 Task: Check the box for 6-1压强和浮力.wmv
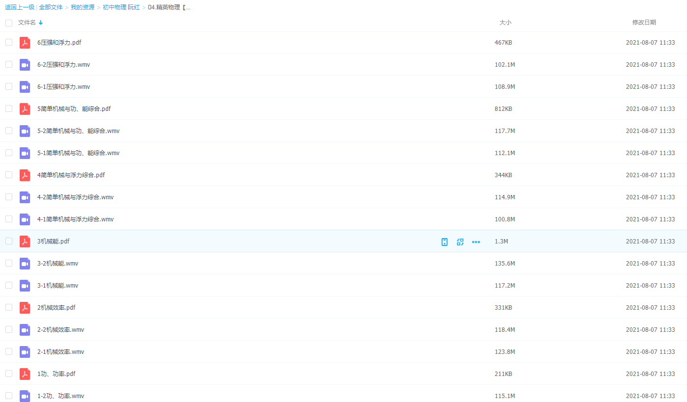click(9, 86)
